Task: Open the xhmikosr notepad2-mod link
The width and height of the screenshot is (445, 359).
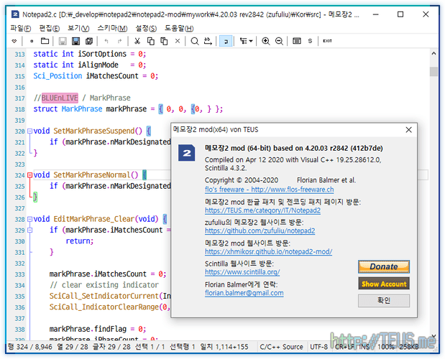Action: coord(268,251)
